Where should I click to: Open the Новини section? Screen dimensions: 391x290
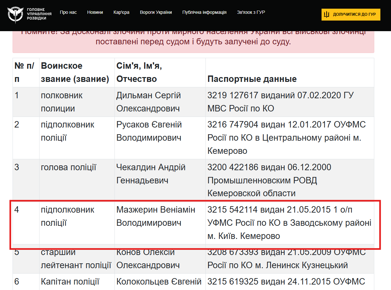(x=95, y=12)
